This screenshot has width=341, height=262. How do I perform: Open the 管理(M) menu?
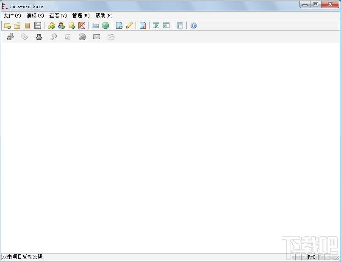tap(80, 16)
